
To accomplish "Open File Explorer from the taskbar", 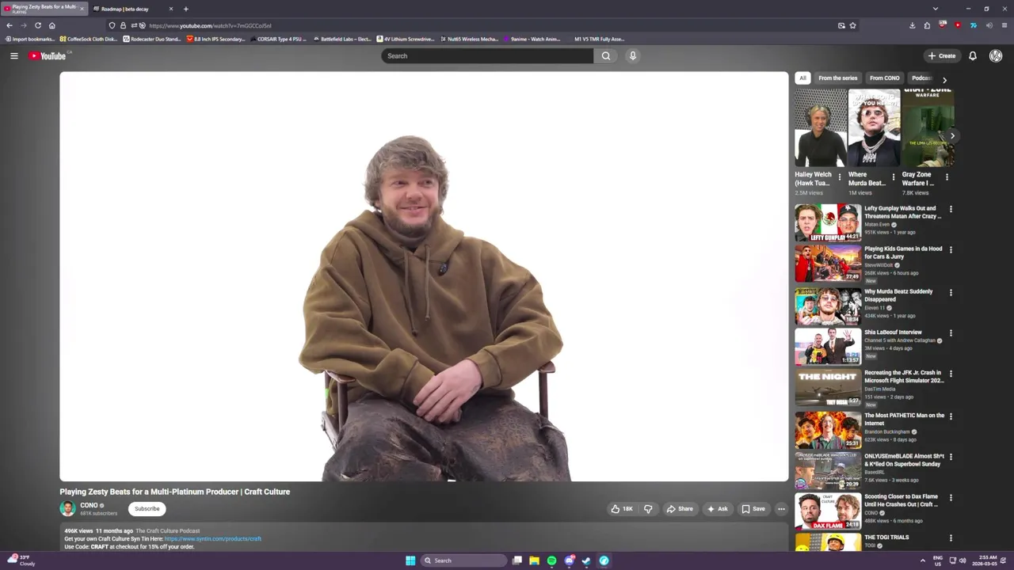I will [534, 560].
